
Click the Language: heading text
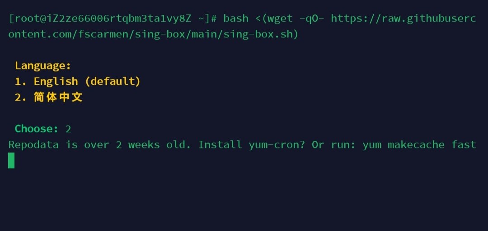[43, 65]
